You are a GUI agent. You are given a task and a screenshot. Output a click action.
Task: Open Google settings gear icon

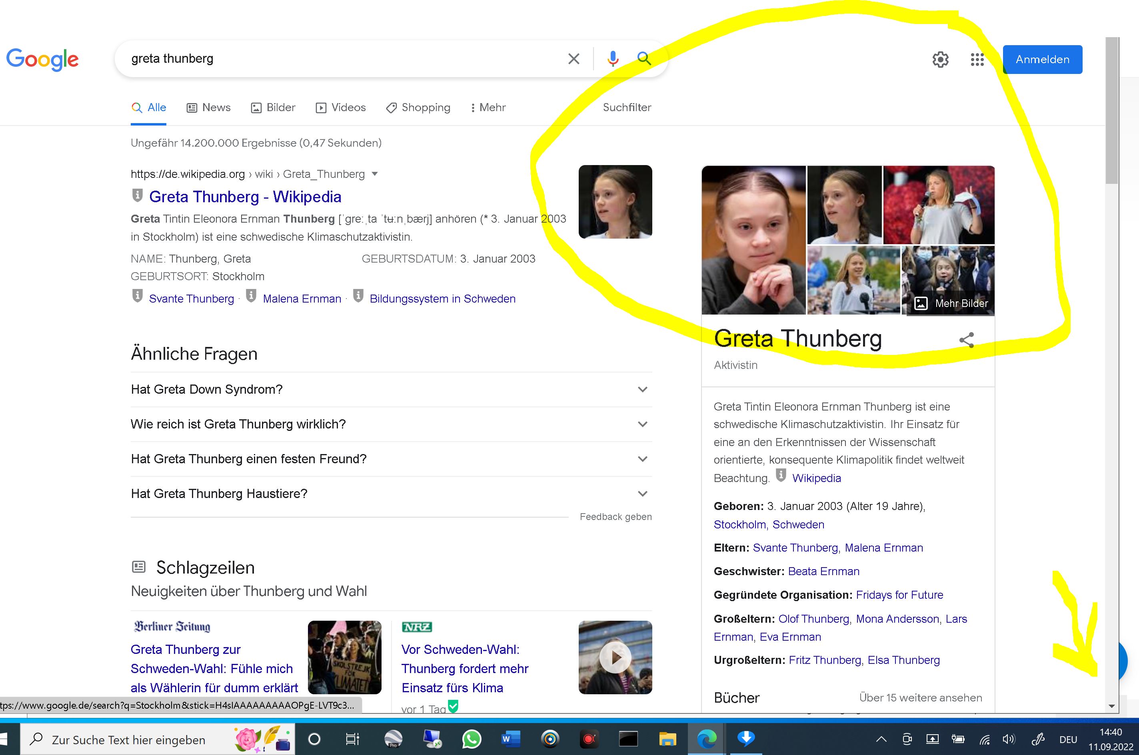coord(940,60)
